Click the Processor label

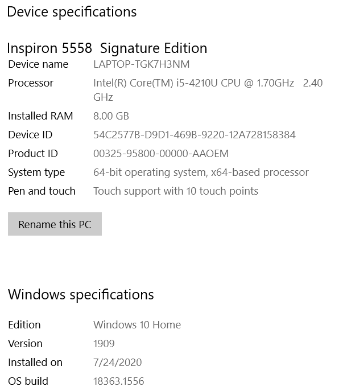click(x=31, y=83)
